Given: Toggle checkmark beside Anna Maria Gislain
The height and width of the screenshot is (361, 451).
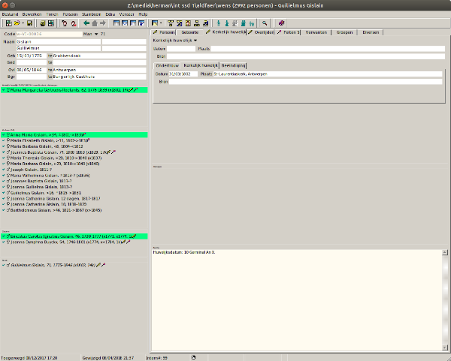Looking at the screenshot, I should click(x=4, y=134).
